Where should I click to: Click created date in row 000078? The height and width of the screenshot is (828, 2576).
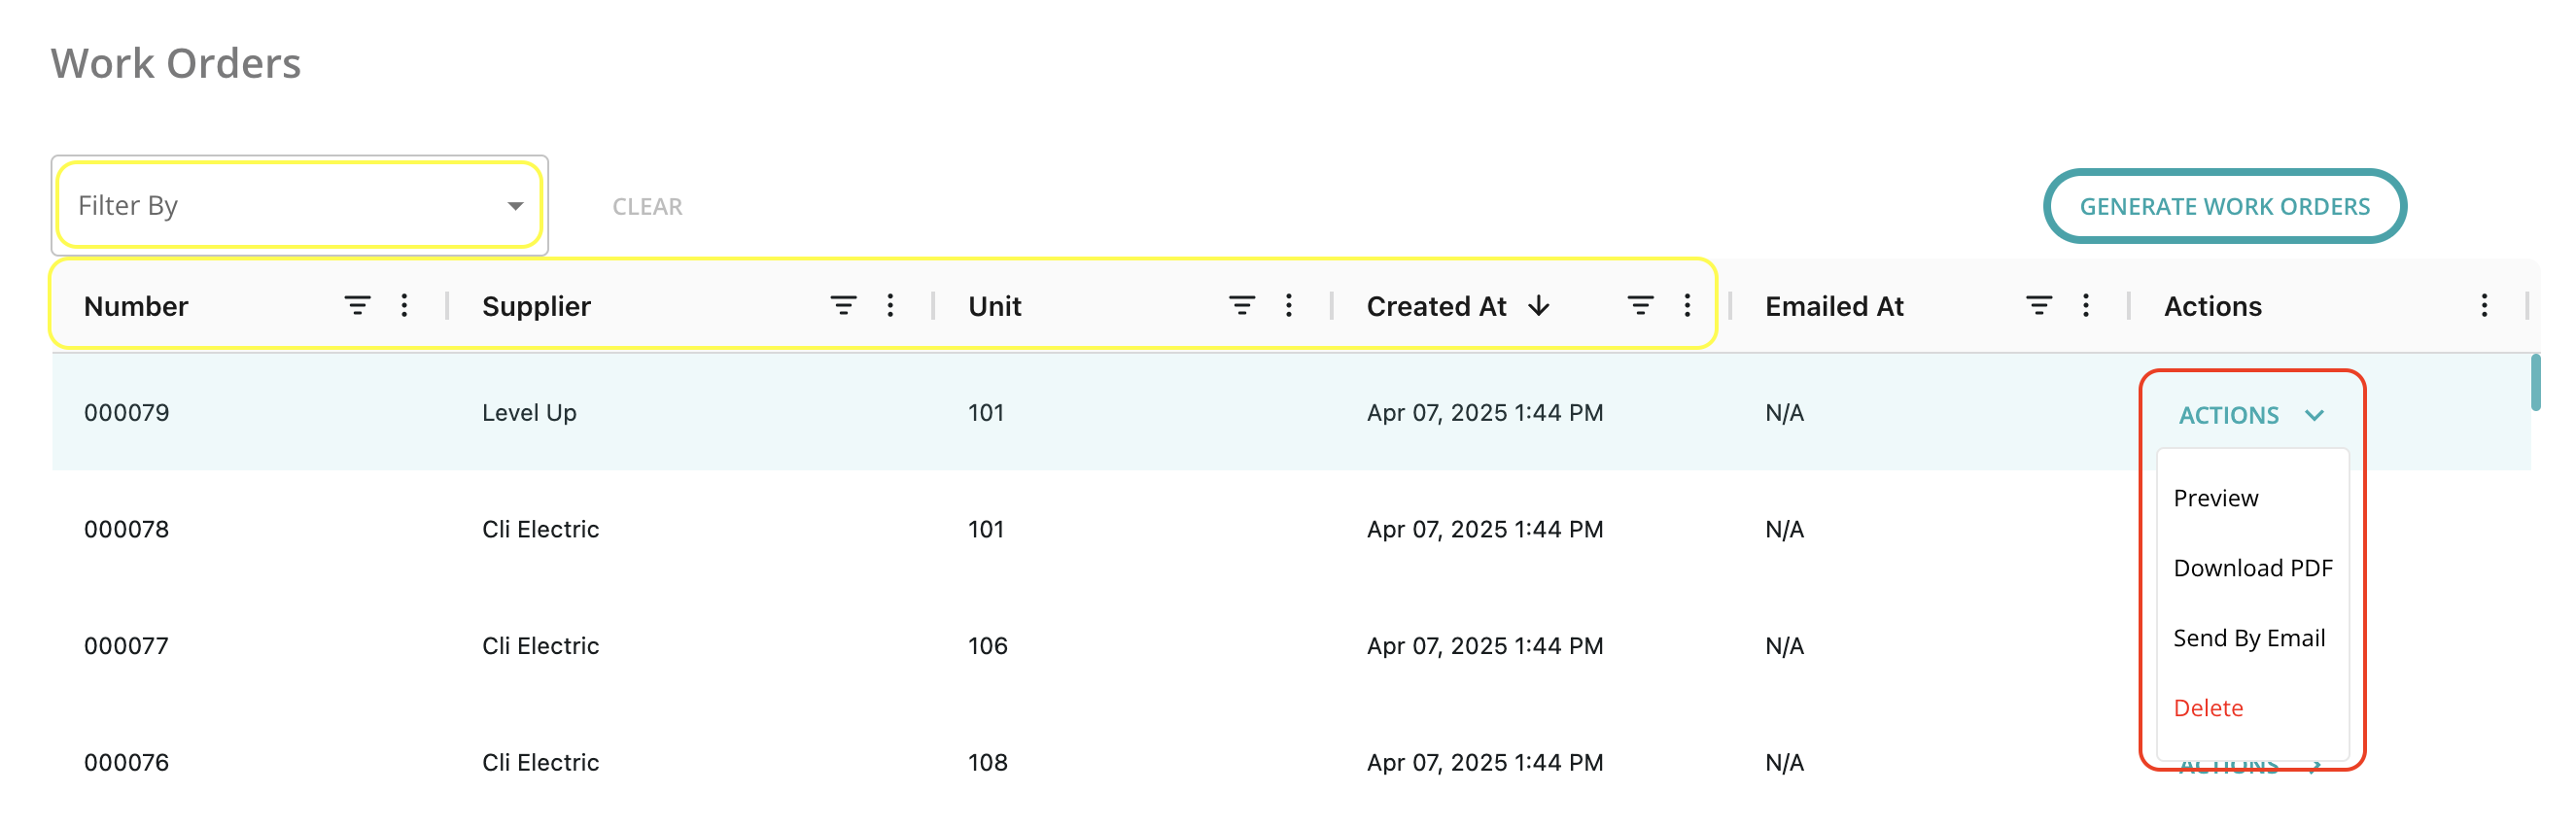(x=1485, y=530)
